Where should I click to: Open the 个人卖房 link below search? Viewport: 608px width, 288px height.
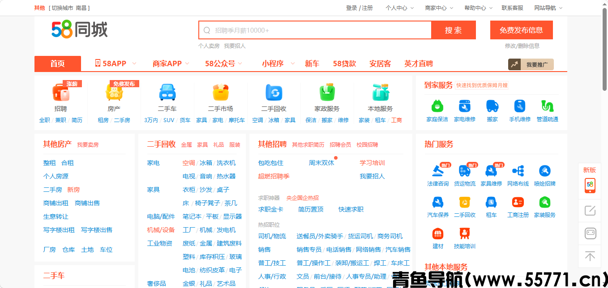coord(209,46)
